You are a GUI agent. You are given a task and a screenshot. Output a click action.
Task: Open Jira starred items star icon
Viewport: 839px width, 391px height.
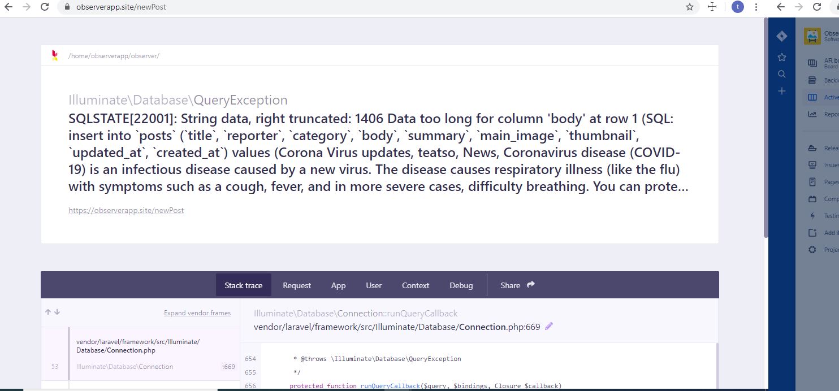781,57
